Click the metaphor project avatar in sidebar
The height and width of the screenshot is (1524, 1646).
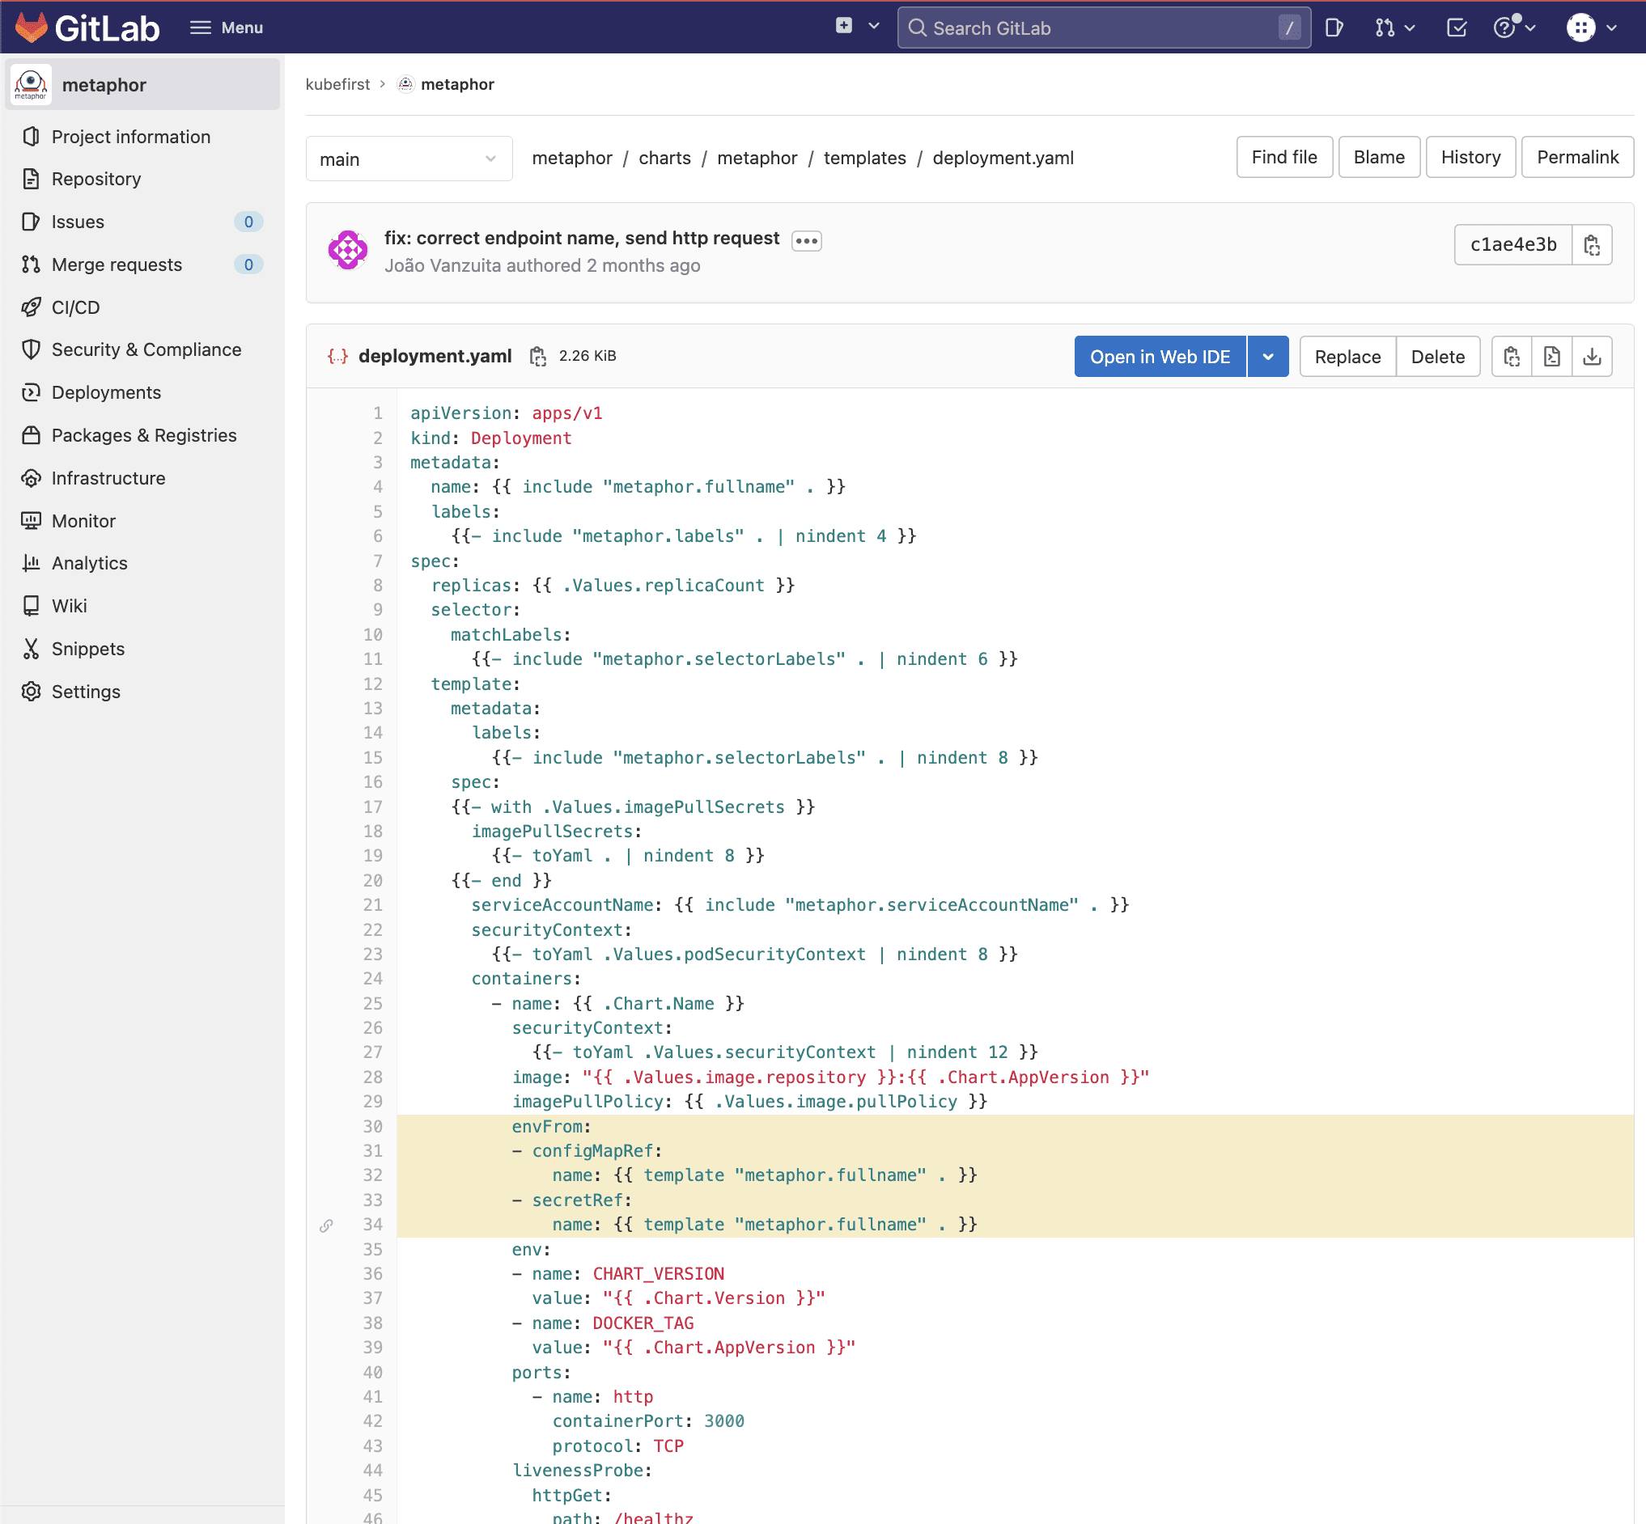32,84
